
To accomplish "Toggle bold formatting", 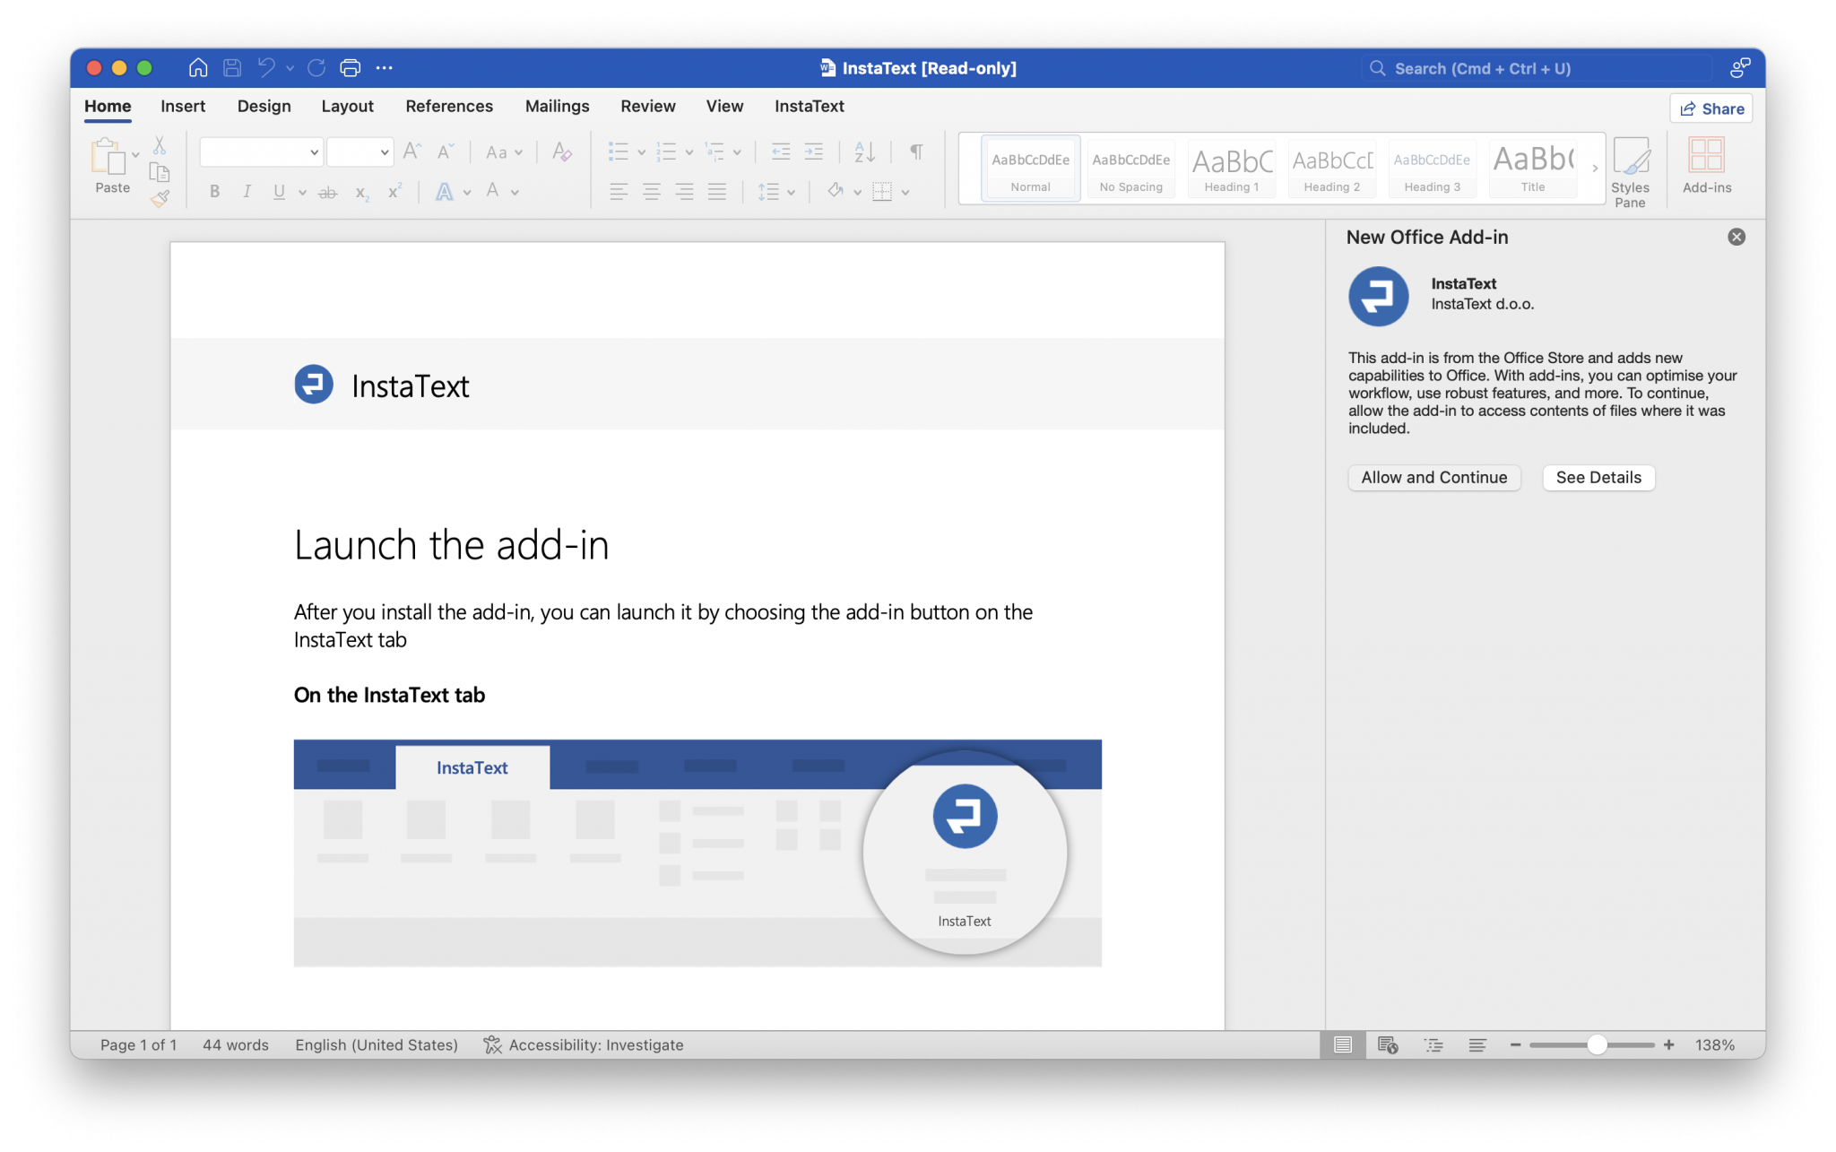I will tap(214, 191).
